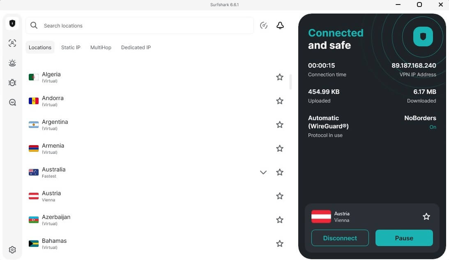Click the locations list scrollbar
The height and width of the screenshot is (260, 449).
click(290, 82)
